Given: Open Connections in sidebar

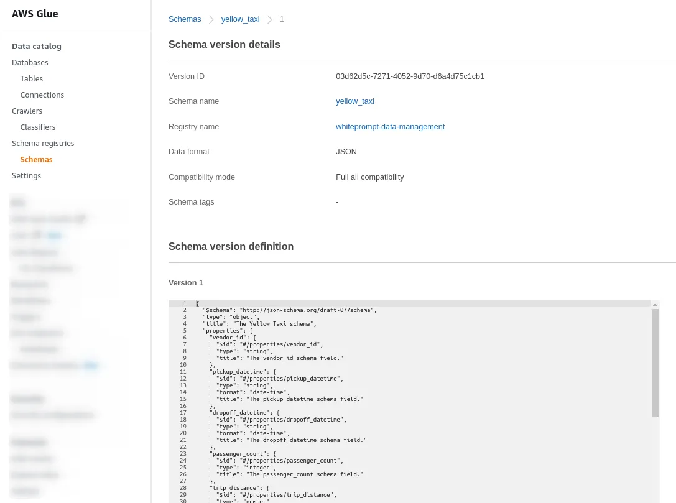Looking at the screenshot, I should tap(42, 95).
